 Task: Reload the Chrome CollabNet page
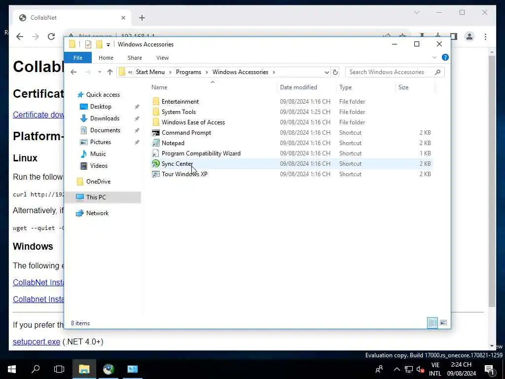pos(51,37)
